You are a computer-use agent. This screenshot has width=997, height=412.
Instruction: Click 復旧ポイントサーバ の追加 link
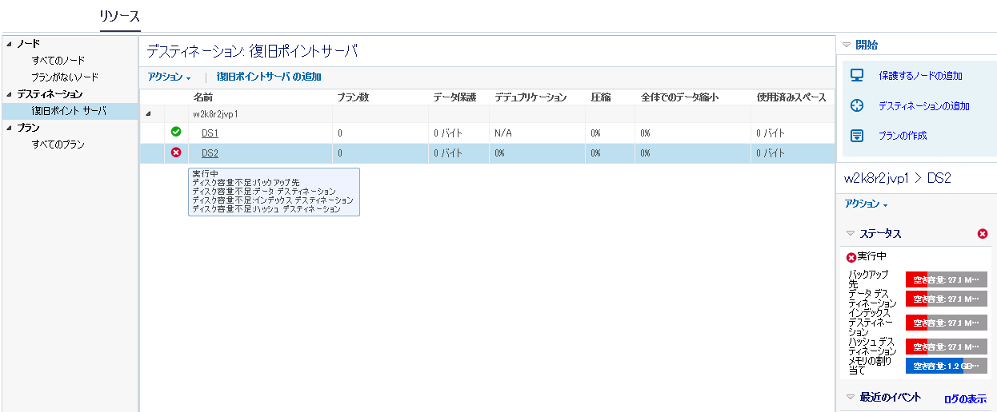click(x=269, y=77)
